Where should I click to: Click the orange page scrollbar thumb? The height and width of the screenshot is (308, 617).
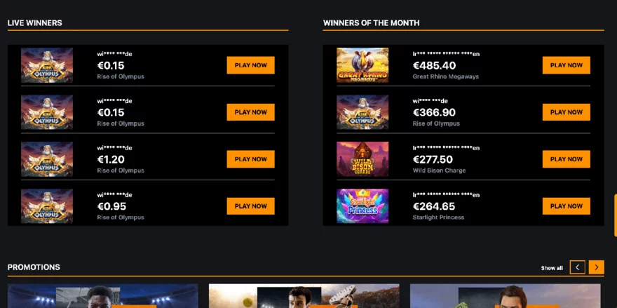pos(615,215)
